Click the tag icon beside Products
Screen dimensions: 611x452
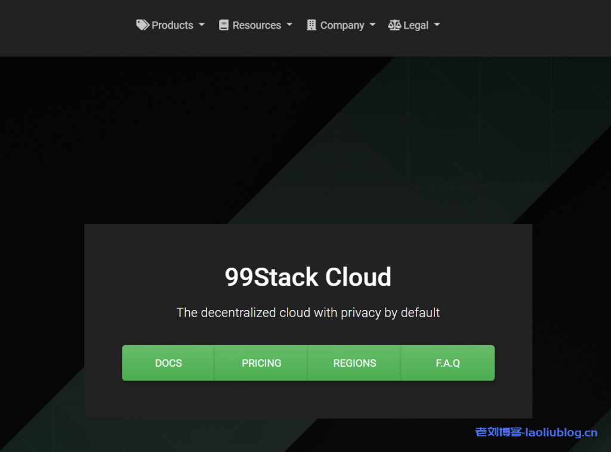(x=143, y=25)
